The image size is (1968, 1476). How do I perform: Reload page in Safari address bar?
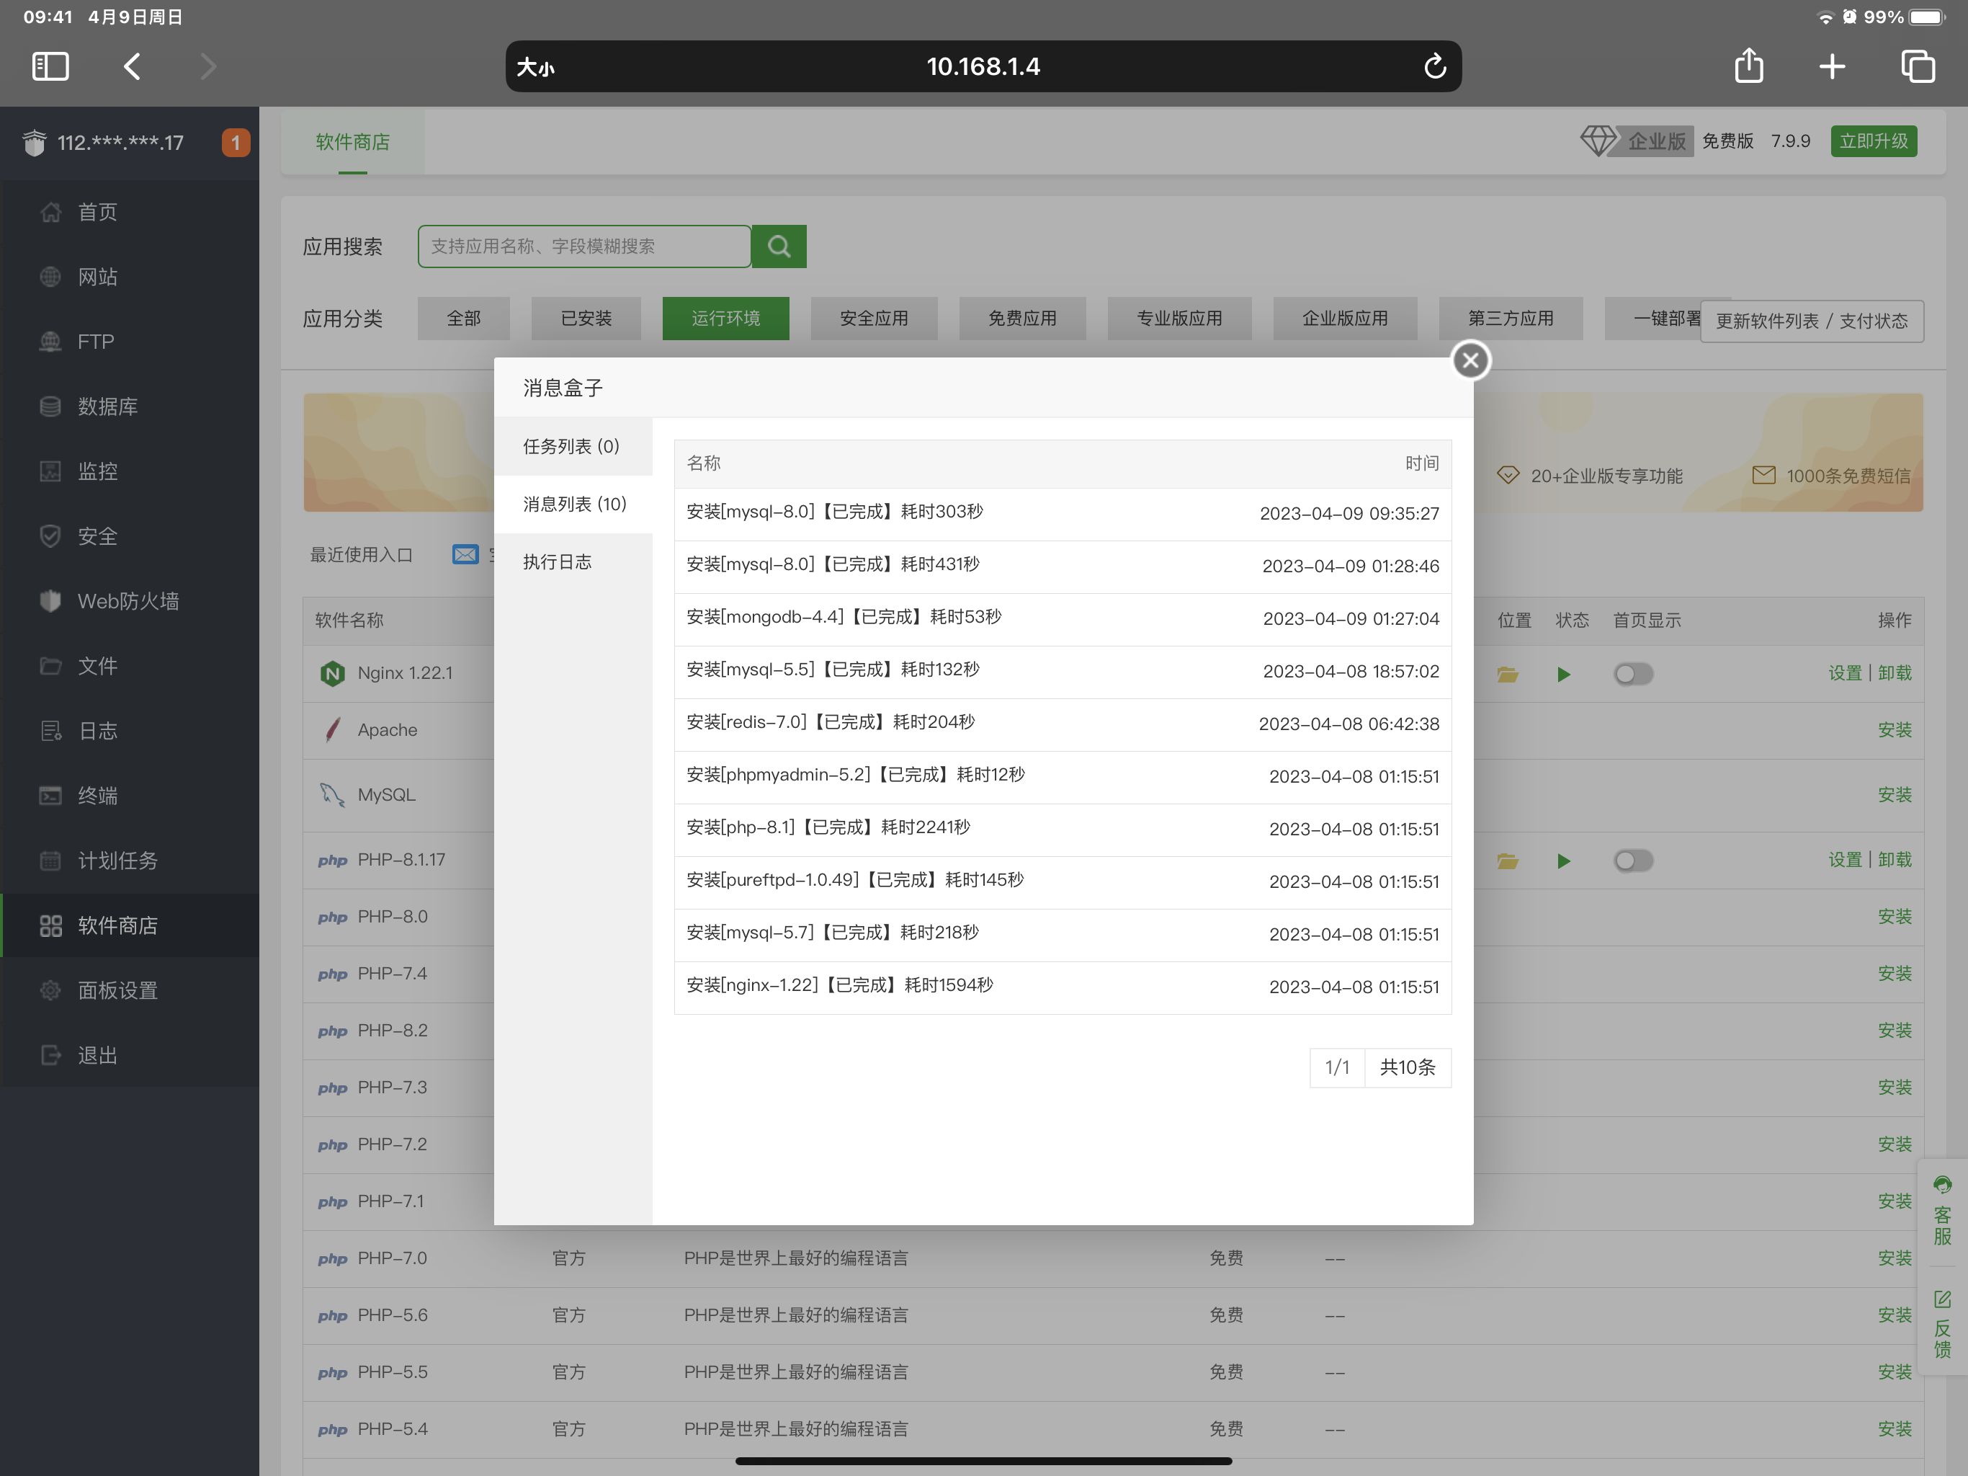(x=1434, y=67)
